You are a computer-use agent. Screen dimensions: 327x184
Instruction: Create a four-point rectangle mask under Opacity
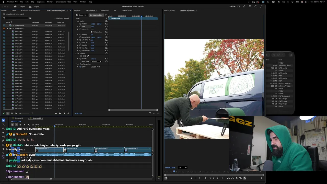85,56
